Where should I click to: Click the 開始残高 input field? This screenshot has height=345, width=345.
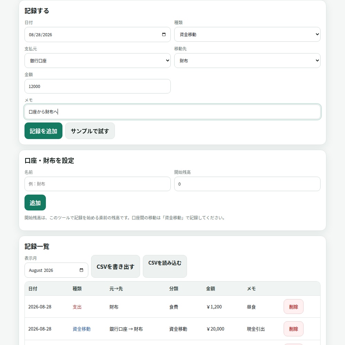click(x=247, y=184)
